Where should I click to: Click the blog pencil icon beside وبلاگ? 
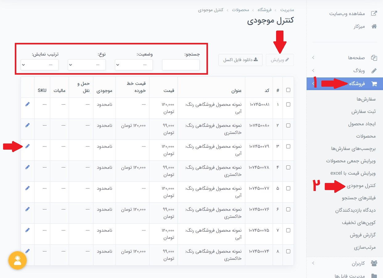(x=374, y=70)
